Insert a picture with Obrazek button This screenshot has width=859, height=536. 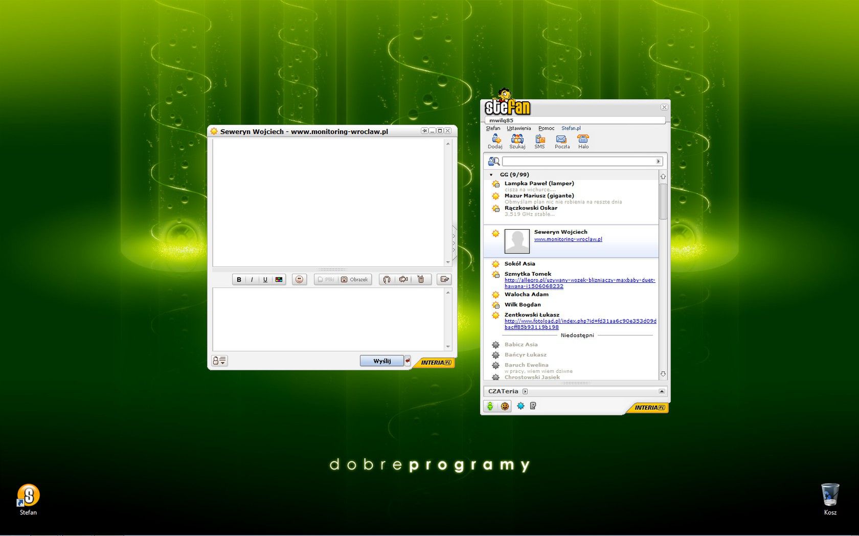coord(355,279)
